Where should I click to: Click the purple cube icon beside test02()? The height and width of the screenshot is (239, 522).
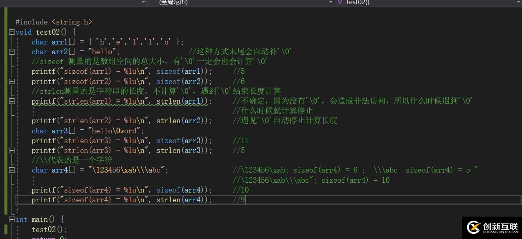click(x=340, y=2)
